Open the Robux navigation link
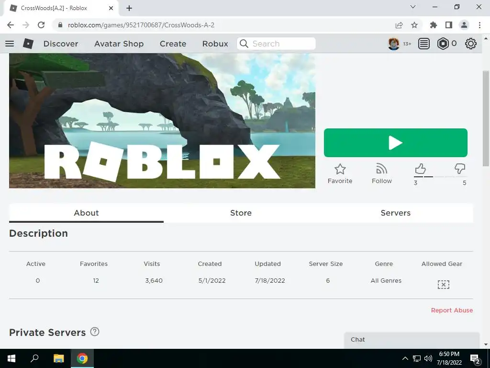This screenshot has width=490, height=368. click(215, 44)
